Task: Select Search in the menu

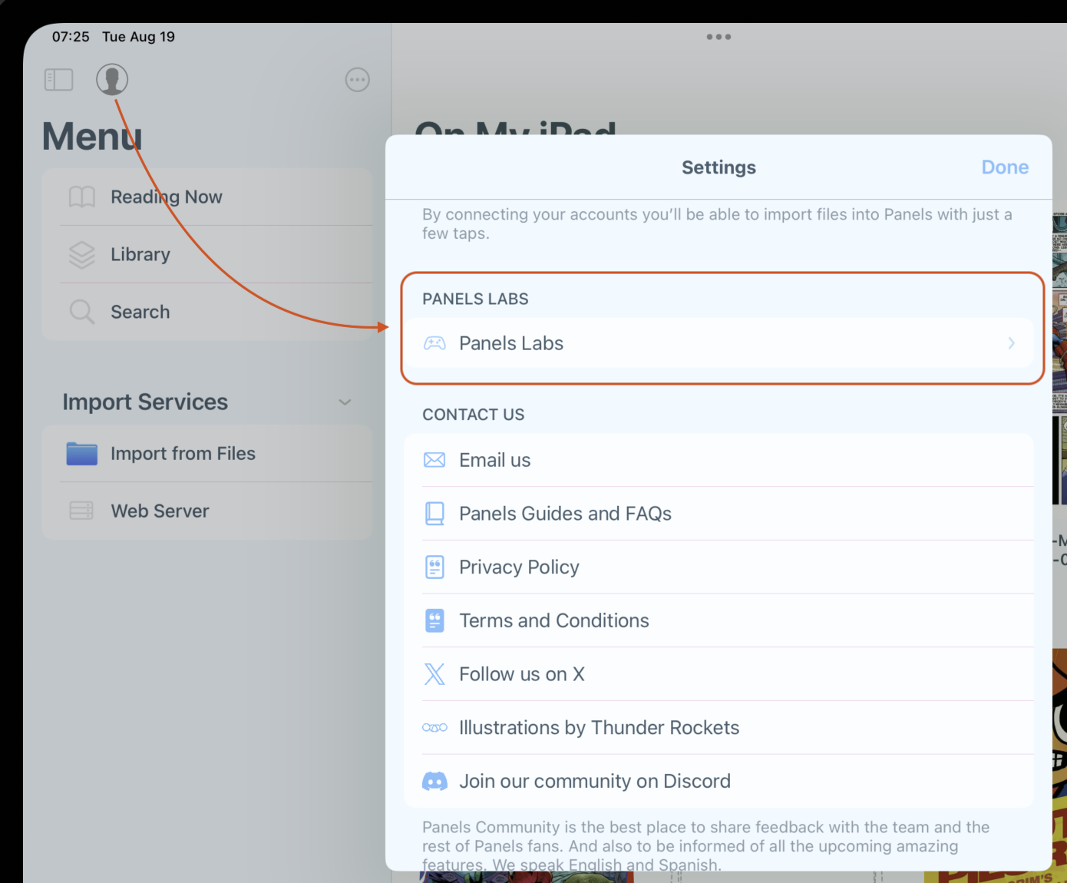Action: (207, 313)
